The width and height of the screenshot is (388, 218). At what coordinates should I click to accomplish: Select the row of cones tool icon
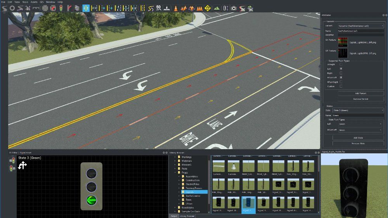[x=200, y=8]
